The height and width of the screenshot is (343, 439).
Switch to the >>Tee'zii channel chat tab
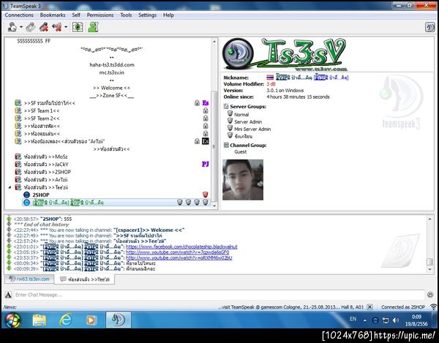85,279
